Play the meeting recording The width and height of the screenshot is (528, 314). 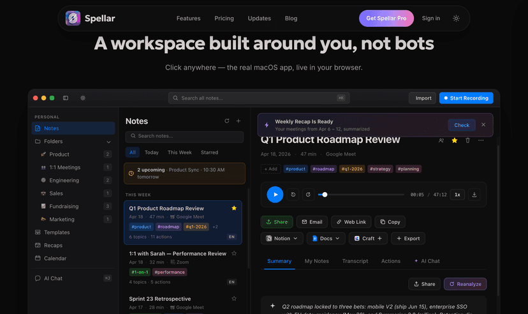[275, 195]
